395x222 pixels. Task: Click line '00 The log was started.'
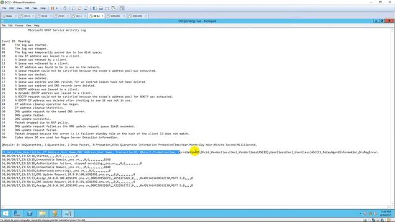coord(25,45)
